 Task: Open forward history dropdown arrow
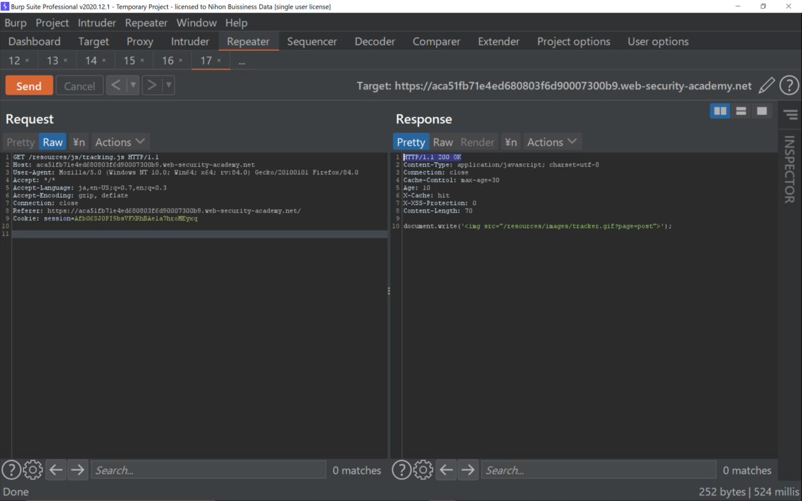168,85
